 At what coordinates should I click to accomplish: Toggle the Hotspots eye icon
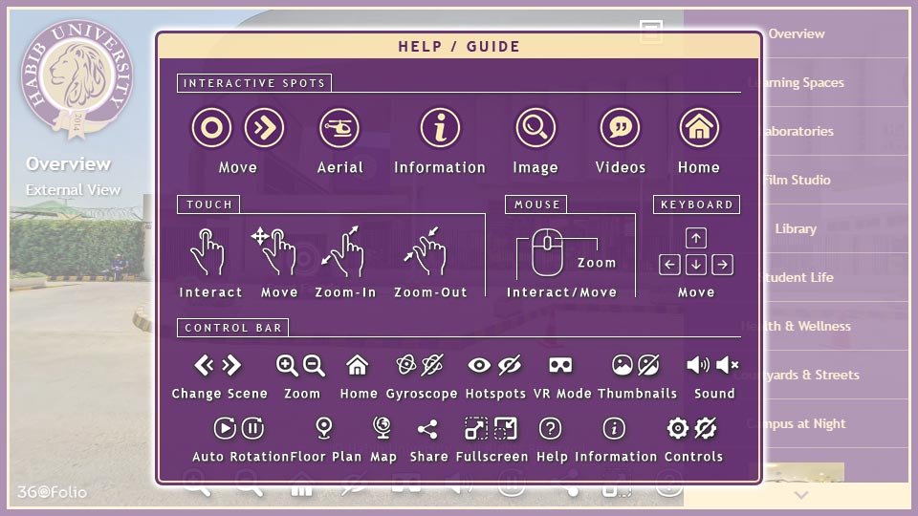coord(479,365)
